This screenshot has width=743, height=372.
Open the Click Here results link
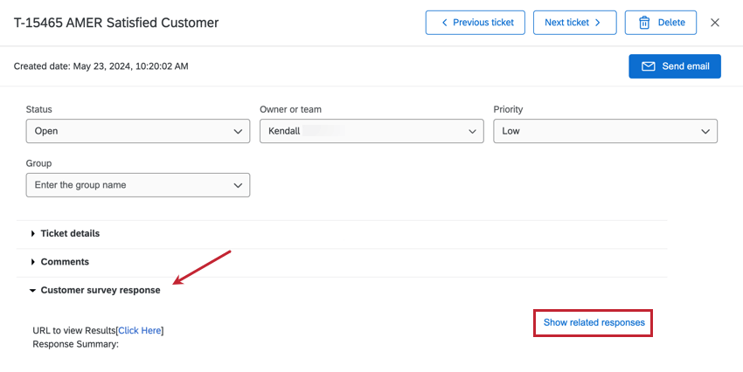click(x=140, y=330)
